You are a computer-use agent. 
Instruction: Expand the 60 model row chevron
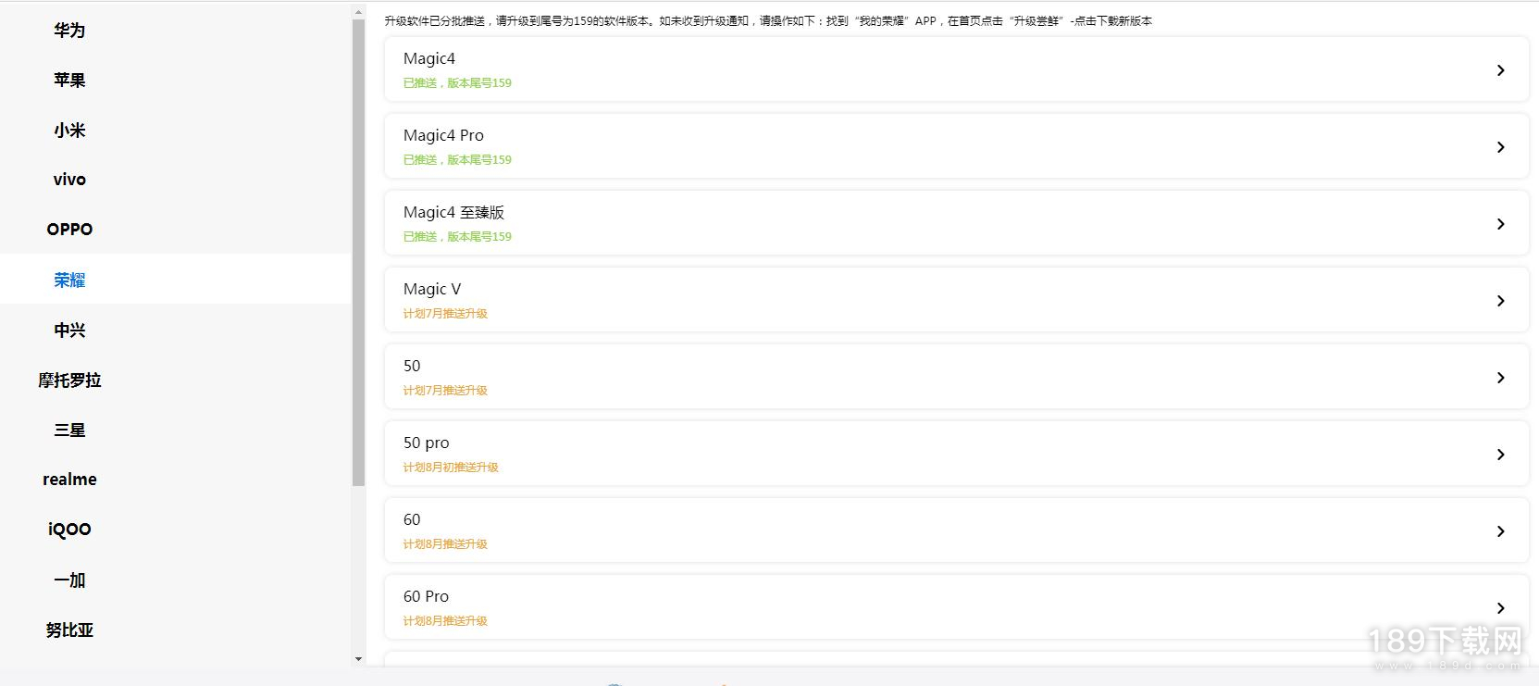coord(1500,531)
